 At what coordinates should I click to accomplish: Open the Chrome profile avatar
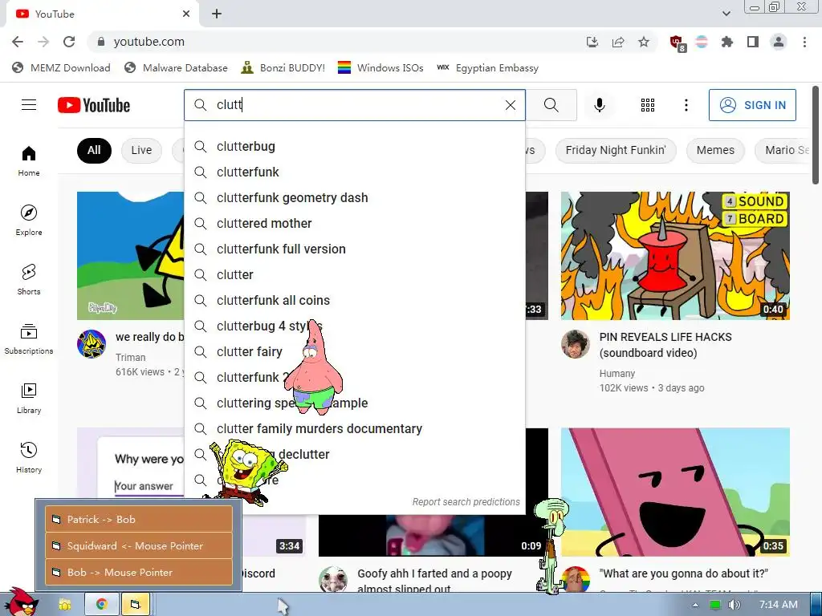(x=779, y=42)
